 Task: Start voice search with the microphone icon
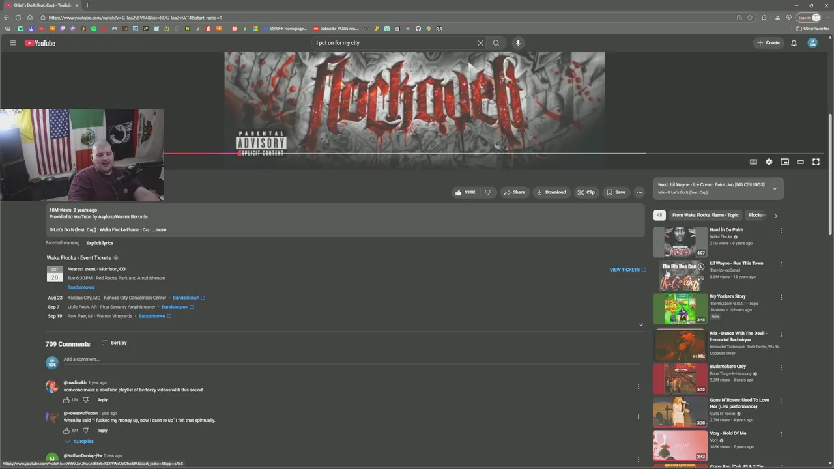pyautogui.click(x=518, y=43)
